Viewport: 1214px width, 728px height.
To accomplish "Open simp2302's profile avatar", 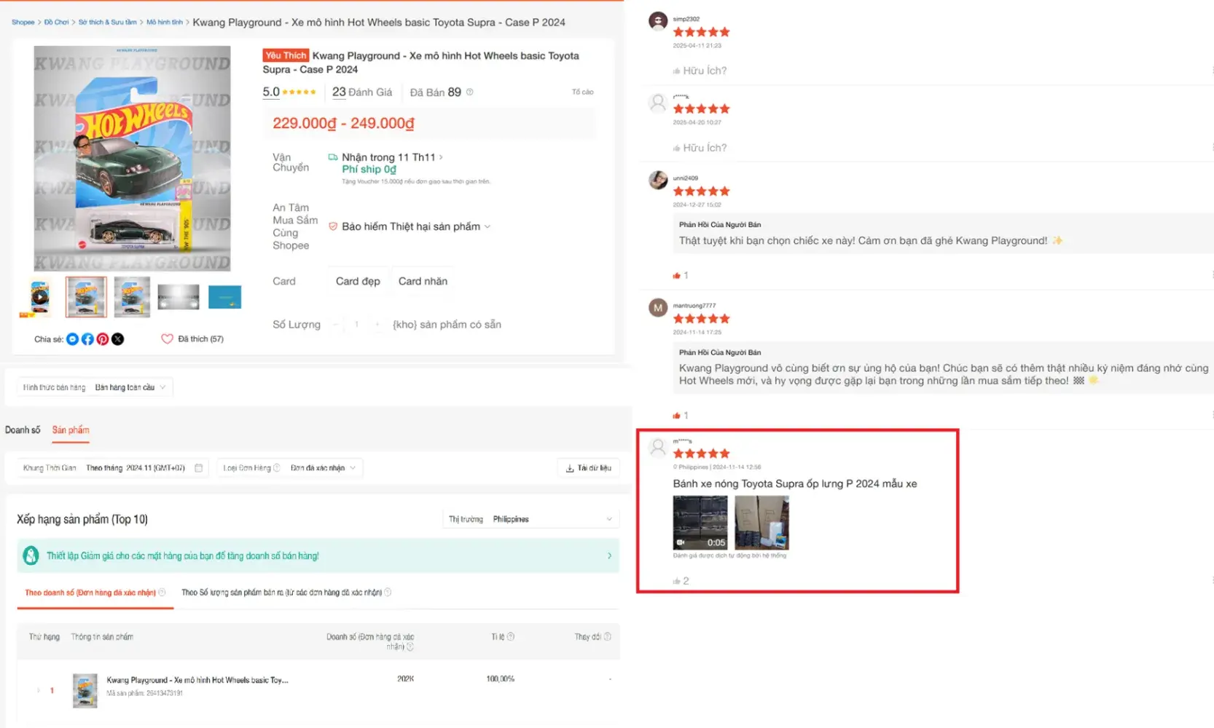I will pyautogui.click(x=658, y=20).
